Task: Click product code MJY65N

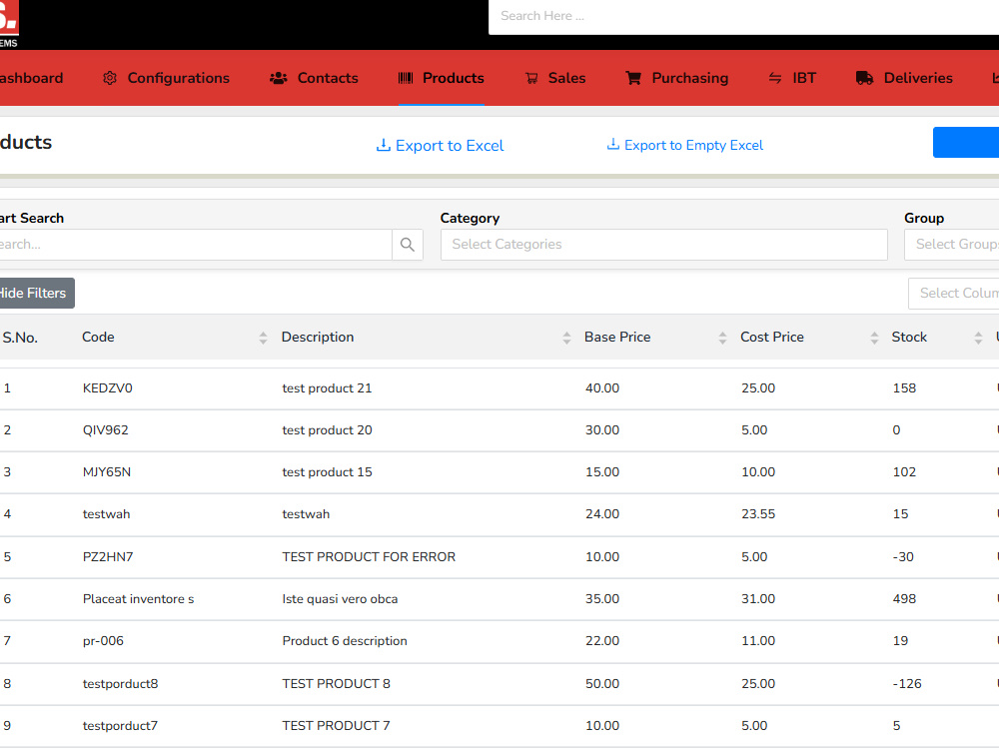Action: [107, 472]
